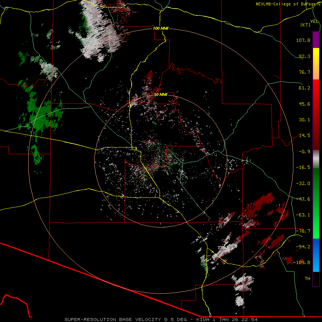Click the -47.6 velocity scale value
The image size is (322, 322).
pyautogui.click(x=303, y=199)
